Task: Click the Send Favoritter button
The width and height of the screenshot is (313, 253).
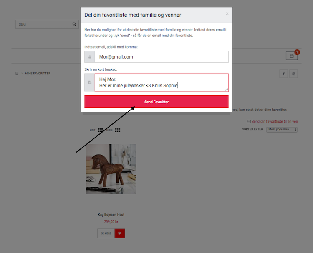Action: [x=156, y=102]
